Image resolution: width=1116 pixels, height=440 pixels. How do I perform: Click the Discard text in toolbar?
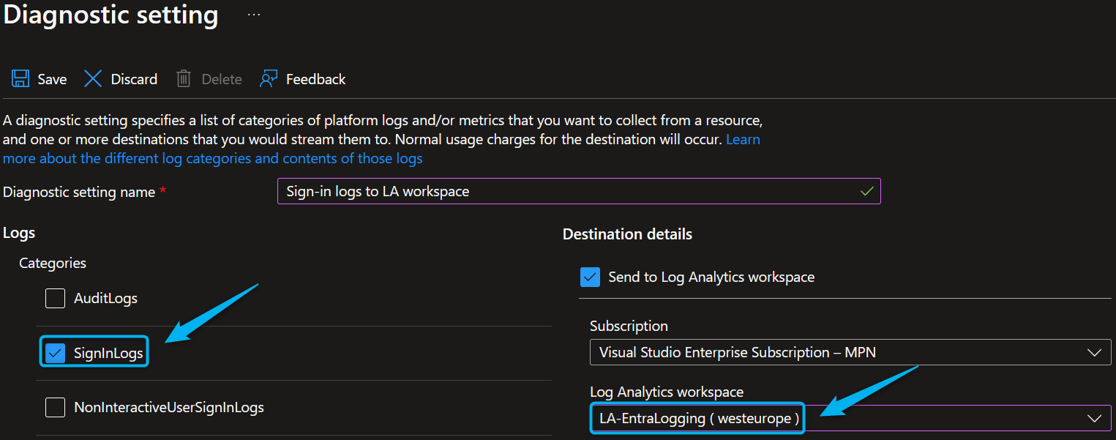pos(134,79)
